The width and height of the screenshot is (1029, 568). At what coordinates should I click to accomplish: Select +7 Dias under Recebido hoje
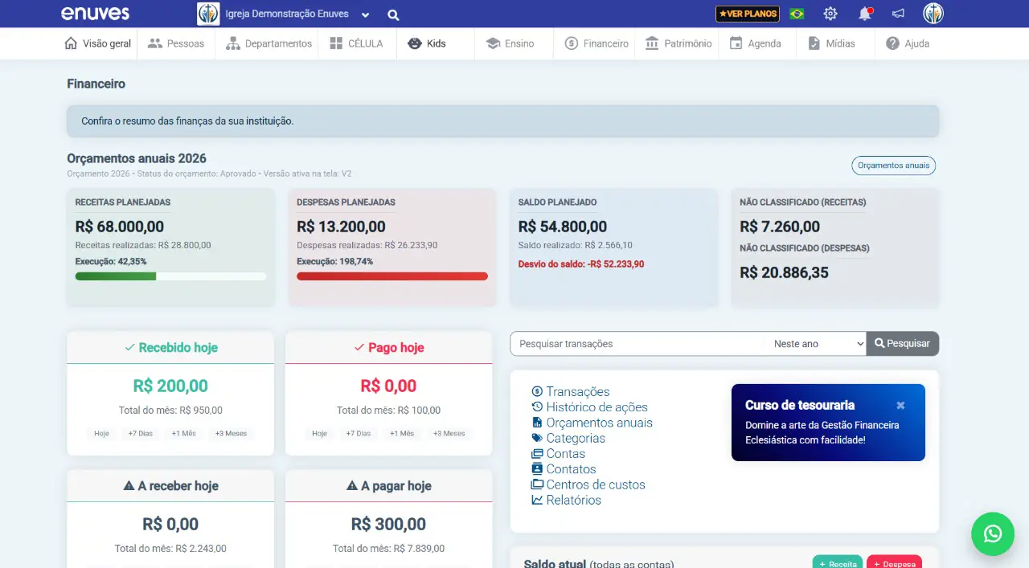coord(140,433)
